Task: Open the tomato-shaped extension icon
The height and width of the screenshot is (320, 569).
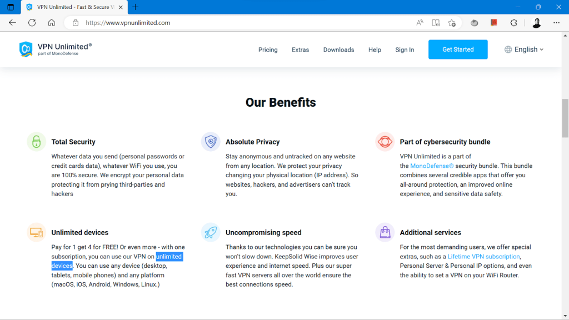Action: point(475,23)
